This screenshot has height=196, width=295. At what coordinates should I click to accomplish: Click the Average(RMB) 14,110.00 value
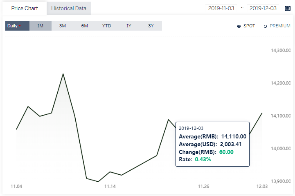click(234, 136)
